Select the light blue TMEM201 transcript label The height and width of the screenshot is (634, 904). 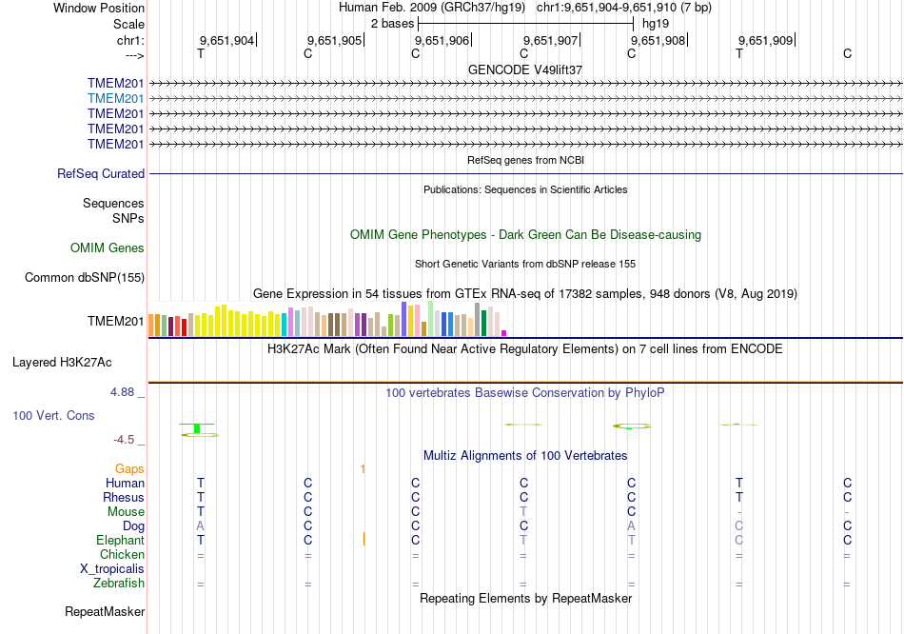pyautogui.click(x=115, y=99)
